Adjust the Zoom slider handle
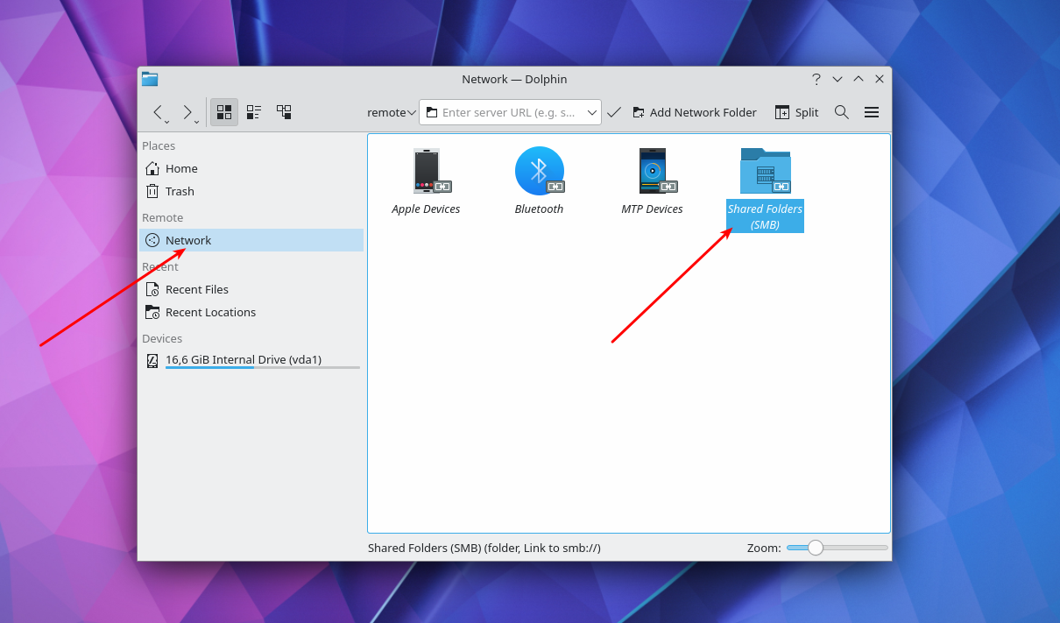Screen dimensions: 1060x623 (816, 548)
